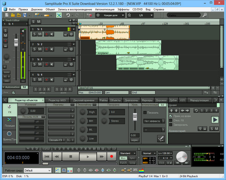Freeze track 2 with the snowflake icon
The height and width of the screenshot is (180, 226).
[x=71, y=49]
